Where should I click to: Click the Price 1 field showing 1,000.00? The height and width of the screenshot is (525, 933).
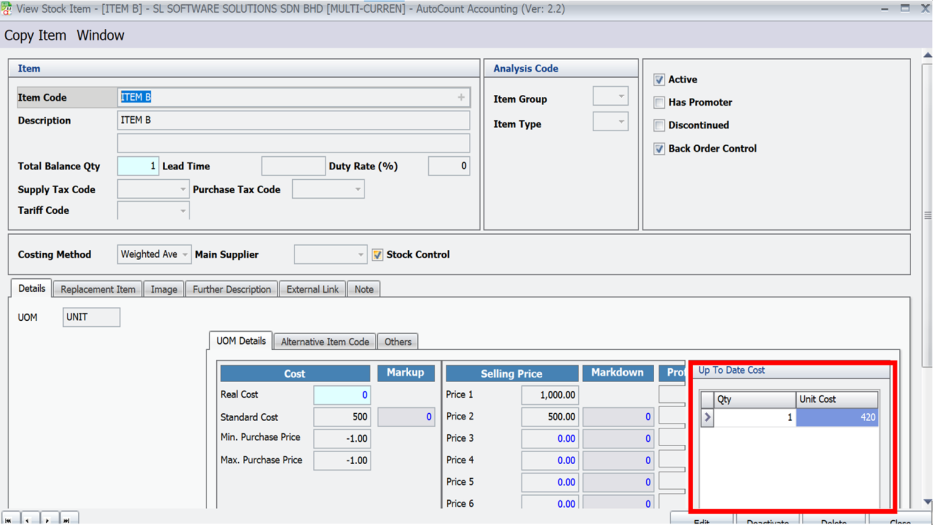[x=550, y=395]
